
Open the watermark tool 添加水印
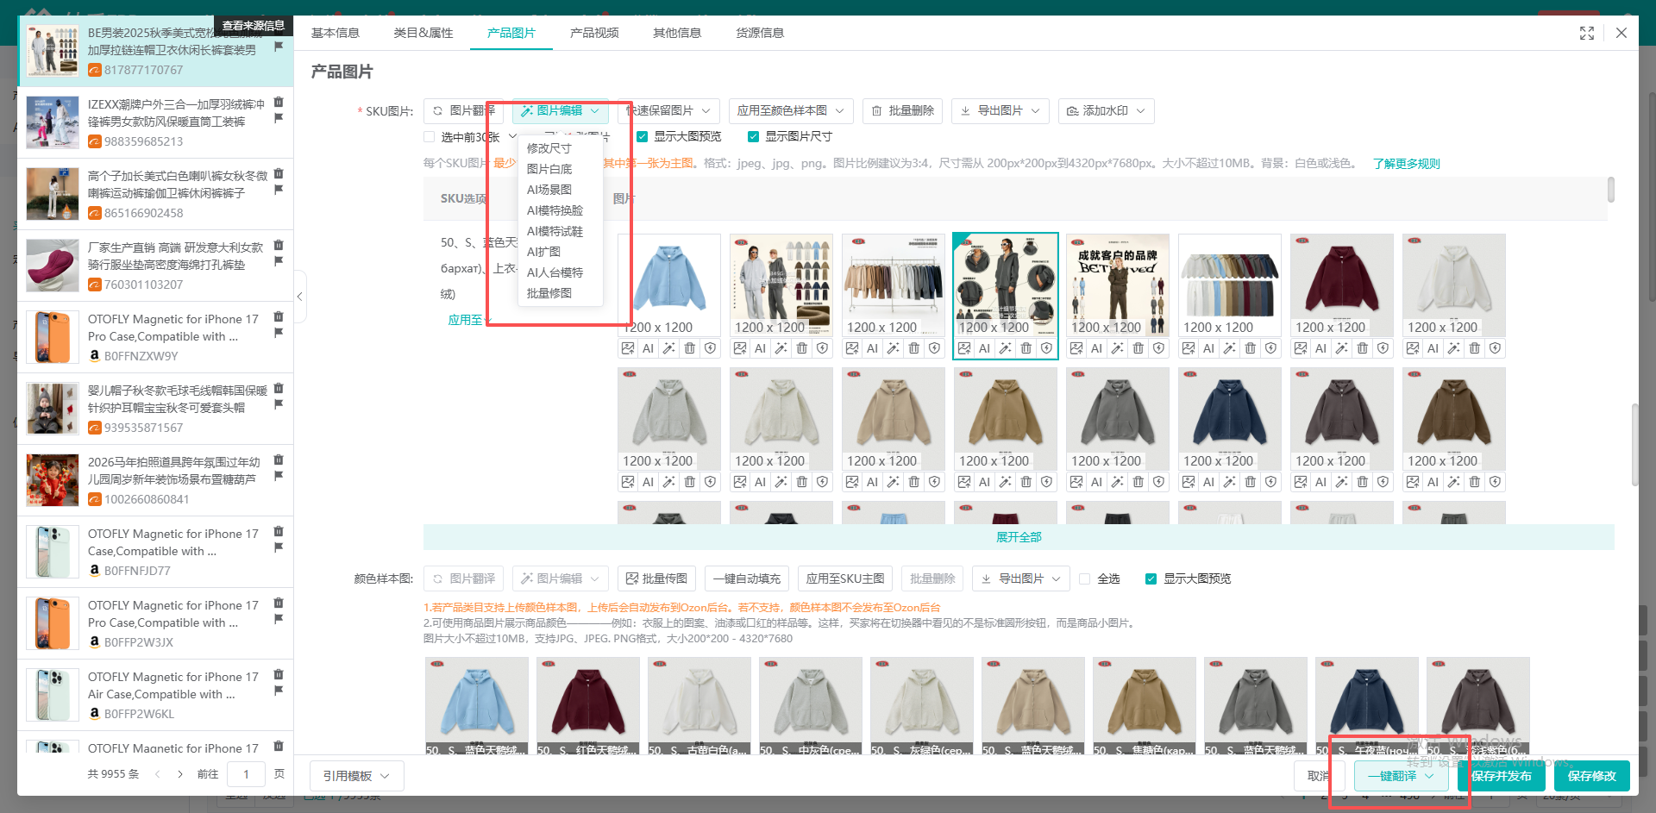tap(1107, 110)
